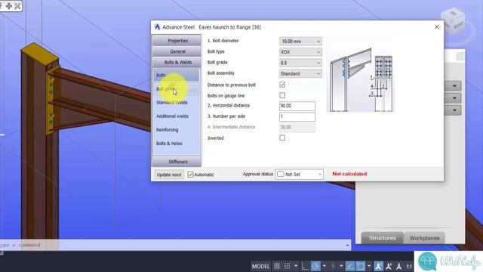This screenshot has height=272, width=483.
Task: Toggle polar tracking icon
Action: pos(315,266)
